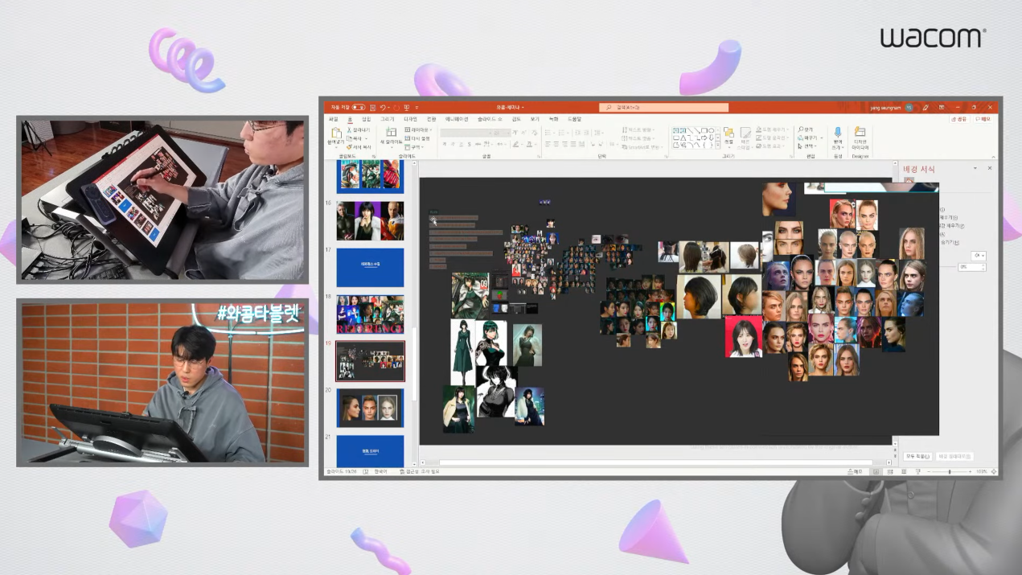The width and height of the screenshot is (1022, 575).
Task: Click the pen icon in title bar
Action: coord(925,108)
